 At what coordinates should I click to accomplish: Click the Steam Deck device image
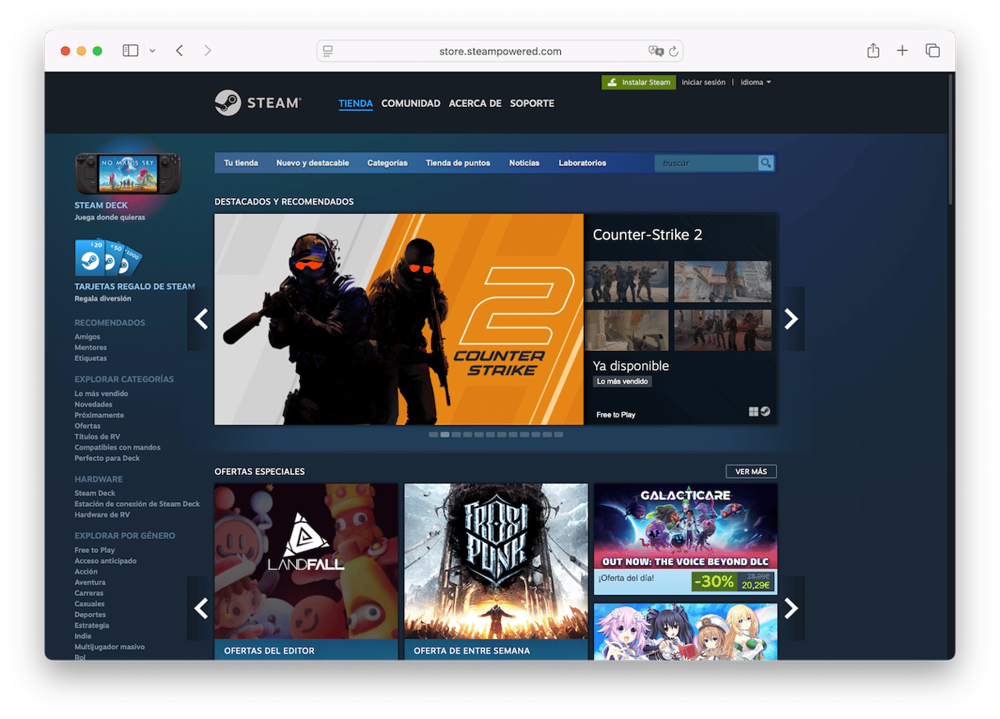click(x=128, y=173)
